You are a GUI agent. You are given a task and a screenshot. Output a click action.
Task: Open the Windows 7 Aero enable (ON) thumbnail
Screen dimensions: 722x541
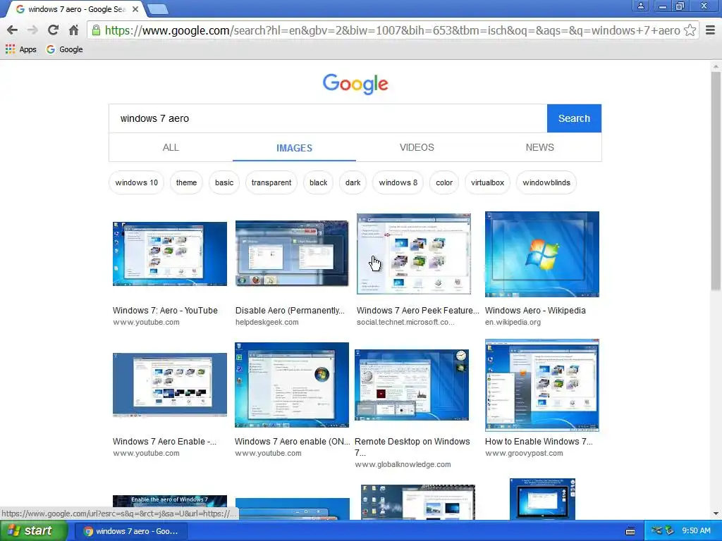point(292,385)
